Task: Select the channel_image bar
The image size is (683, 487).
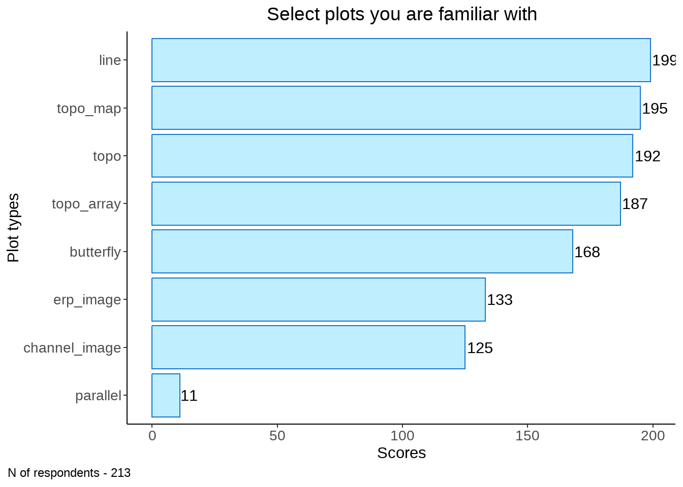Action: point(308,347)
